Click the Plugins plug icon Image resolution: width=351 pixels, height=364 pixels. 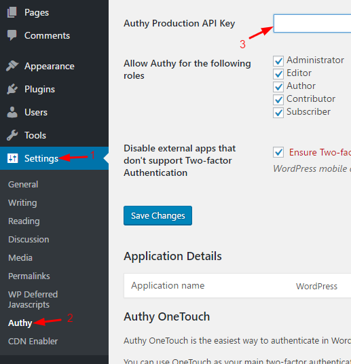point(12,89)
